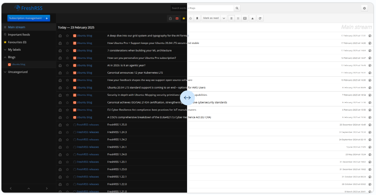376x195 pixels.
Task: Focus the search words or #tags field
Action: (202, 8)
